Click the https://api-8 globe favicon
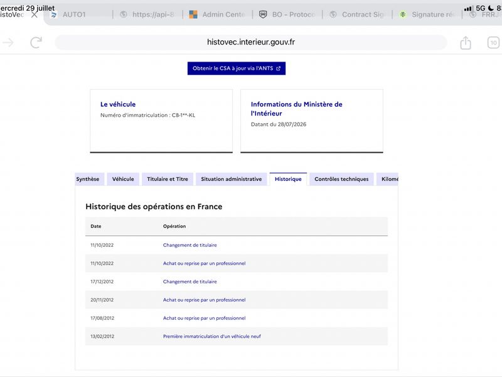Viewport: 502px width, 377px height. click(124, 14)
